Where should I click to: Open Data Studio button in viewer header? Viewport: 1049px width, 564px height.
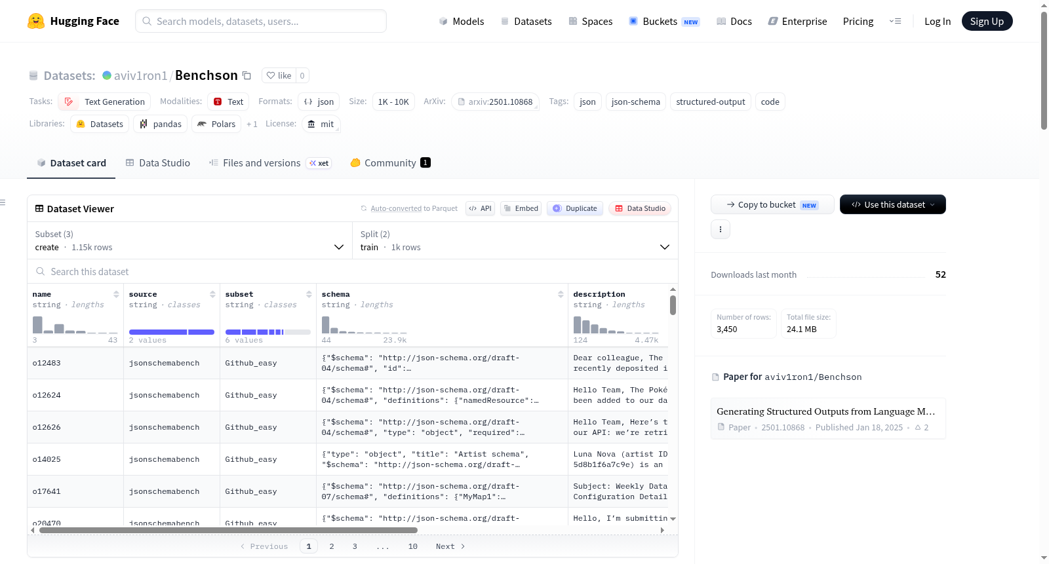[x=640, y=208]
